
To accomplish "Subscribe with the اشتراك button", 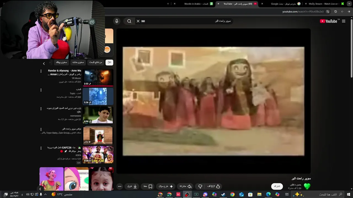I will tap(277, 186).
